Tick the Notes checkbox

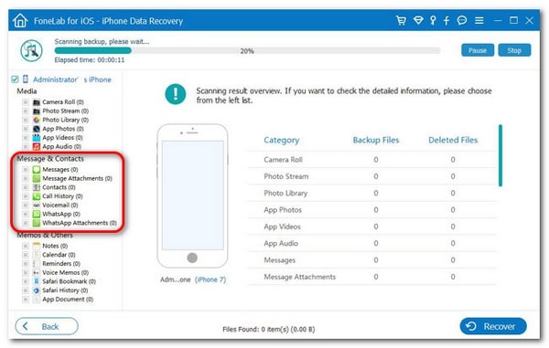pos(26,246)
